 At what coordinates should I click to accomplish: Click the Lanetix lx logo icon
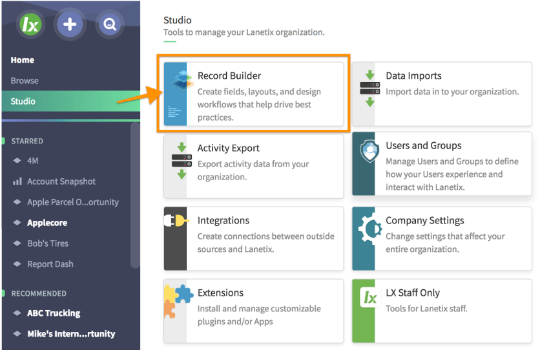[30, 25]
